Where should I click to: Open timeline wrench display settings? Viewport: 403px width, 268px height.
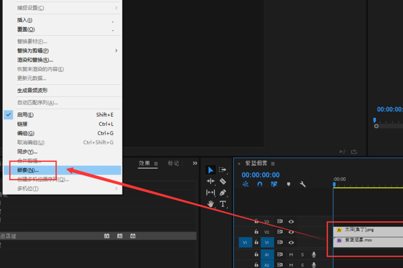click(x=303, y=184)
